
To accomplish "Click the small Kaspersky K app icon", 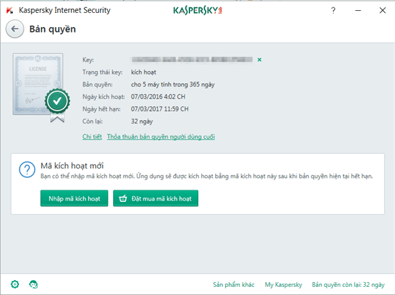I will [x=9, y=10].
